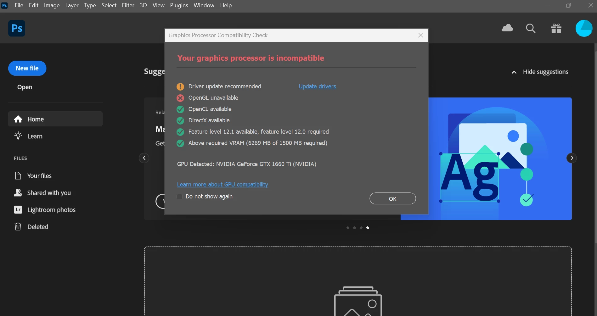The height and width of the screenshot is (316, 597).
Task: Click the Shared with you people icon
Action: (18, 192)
